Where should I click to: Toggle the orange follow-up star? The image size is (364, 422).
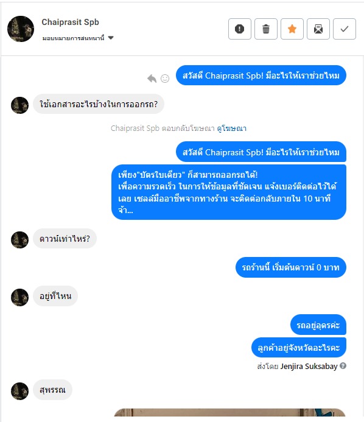[292, 29]
